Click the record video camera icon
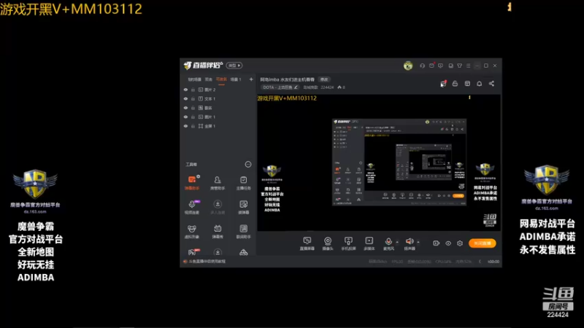The height and width of the screenshot is (328, 584). (436, 243)
